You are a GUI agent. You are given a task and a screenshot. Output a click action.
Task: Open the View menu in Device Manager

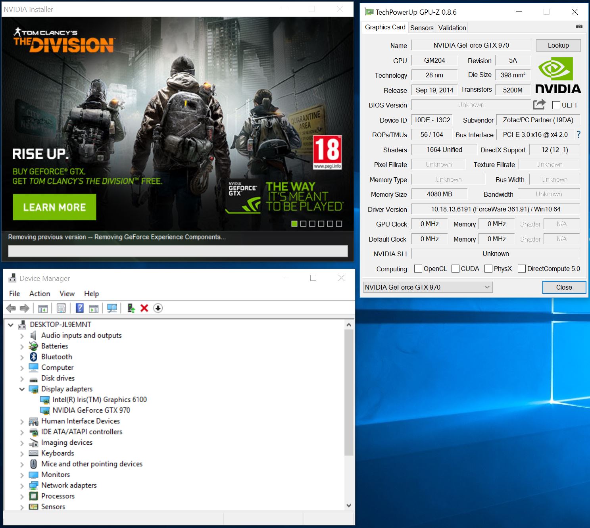click(67, 294)
